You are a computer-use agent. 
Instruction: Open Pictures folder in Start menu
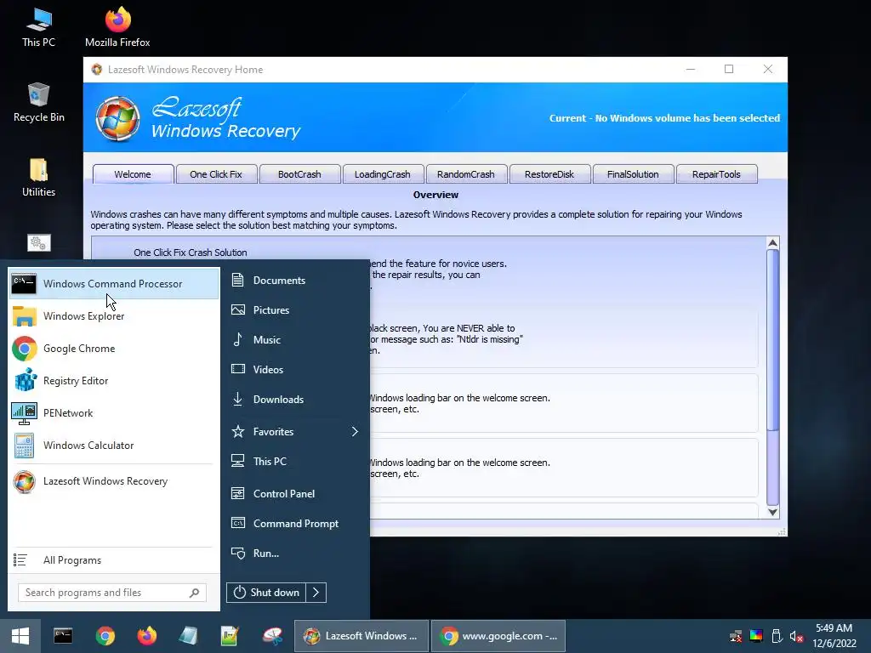pyautogui.click(x=296, y=309)
